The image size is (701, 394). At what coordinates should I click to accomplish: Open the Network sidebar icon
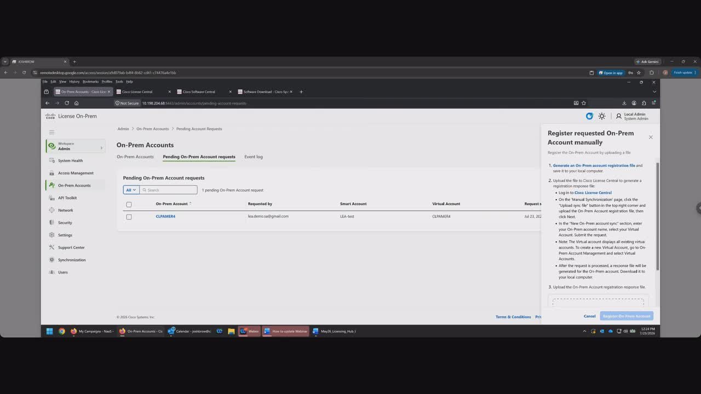(52, 210)
